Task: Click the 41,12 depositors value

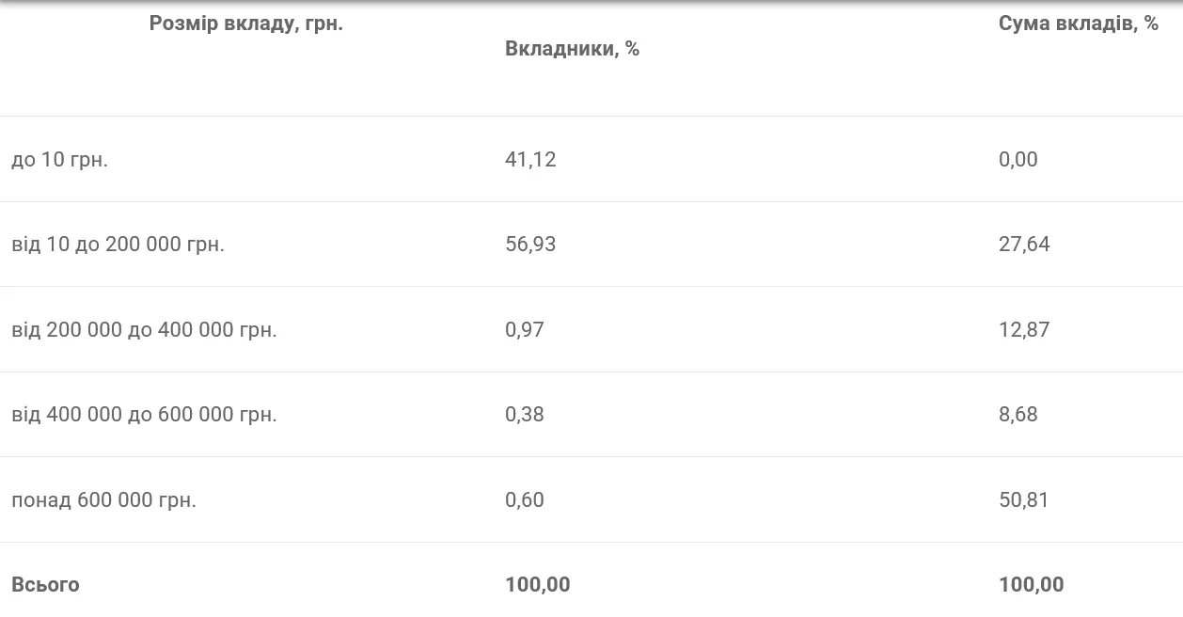Action: point(530,160)
